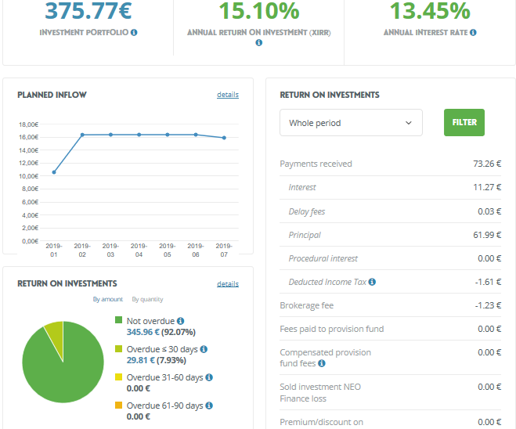Open details link for Return on Investments chart

tap(228, 284)
